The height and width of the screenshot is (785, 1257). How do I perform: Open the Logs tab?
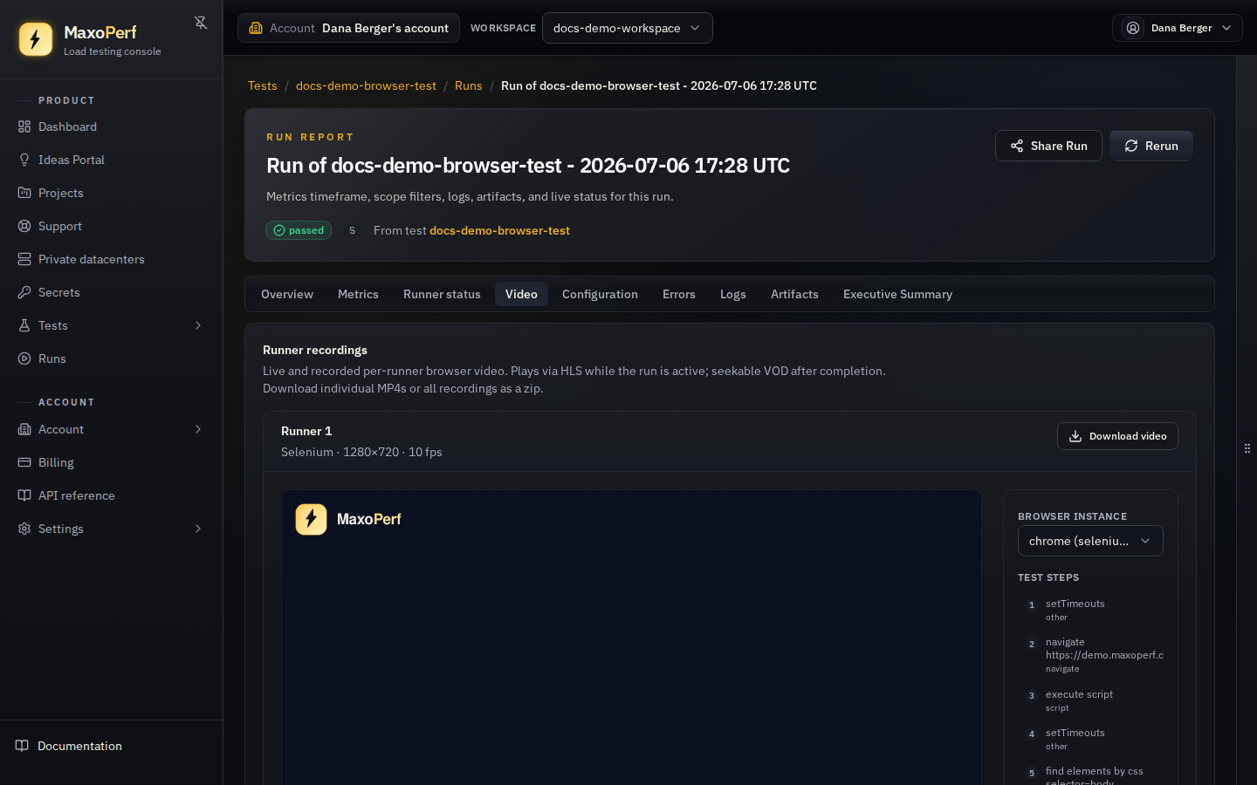click(733, 294)
